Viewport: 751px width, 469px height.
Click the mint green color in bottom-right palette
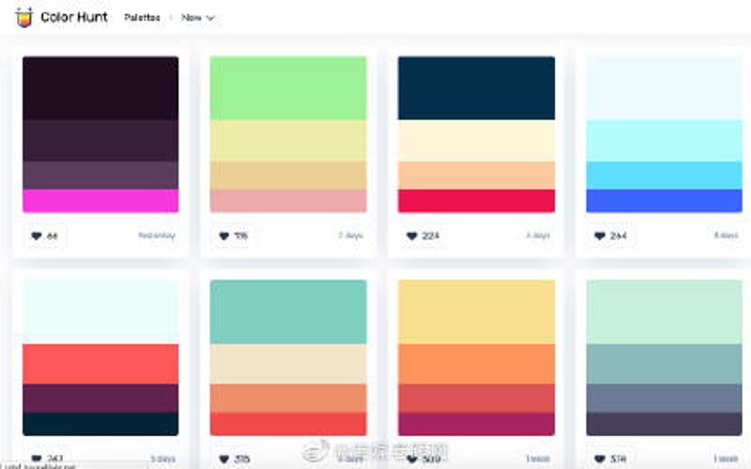(664, 312)
